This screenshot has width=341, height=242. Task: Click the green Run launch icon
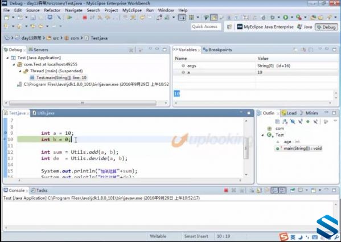pyautogui.click(x=286, y=18)
